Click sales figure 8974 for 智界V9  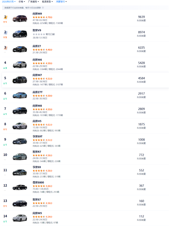point(141,32)
